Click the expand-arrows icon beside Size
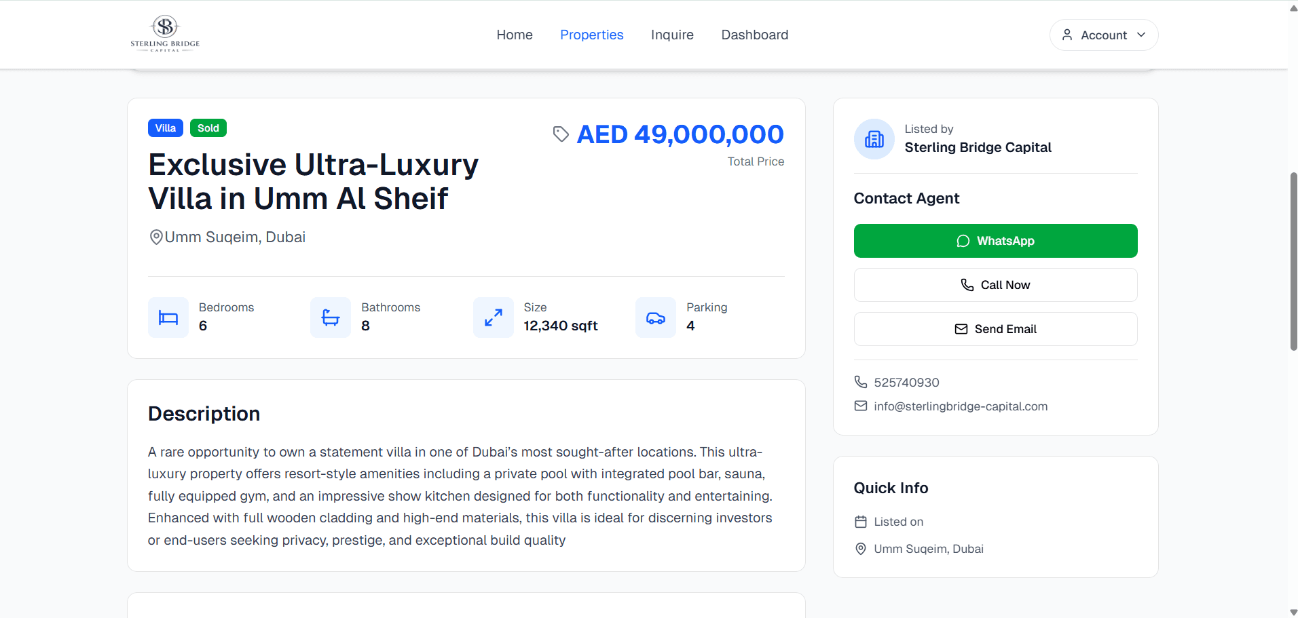1298x618 pixels. (493, 317)
